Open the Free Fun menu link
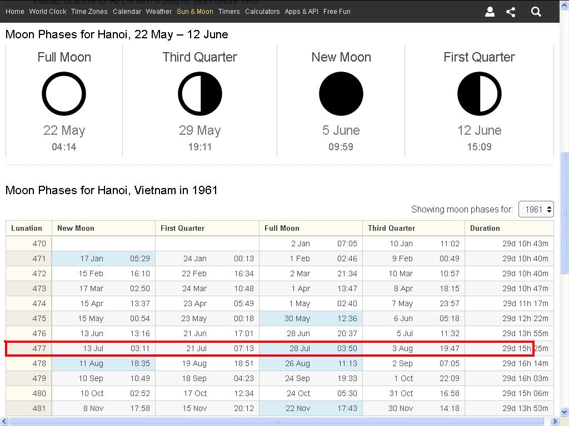This screenshot has height=426, width=569. [x=337, y=12]
